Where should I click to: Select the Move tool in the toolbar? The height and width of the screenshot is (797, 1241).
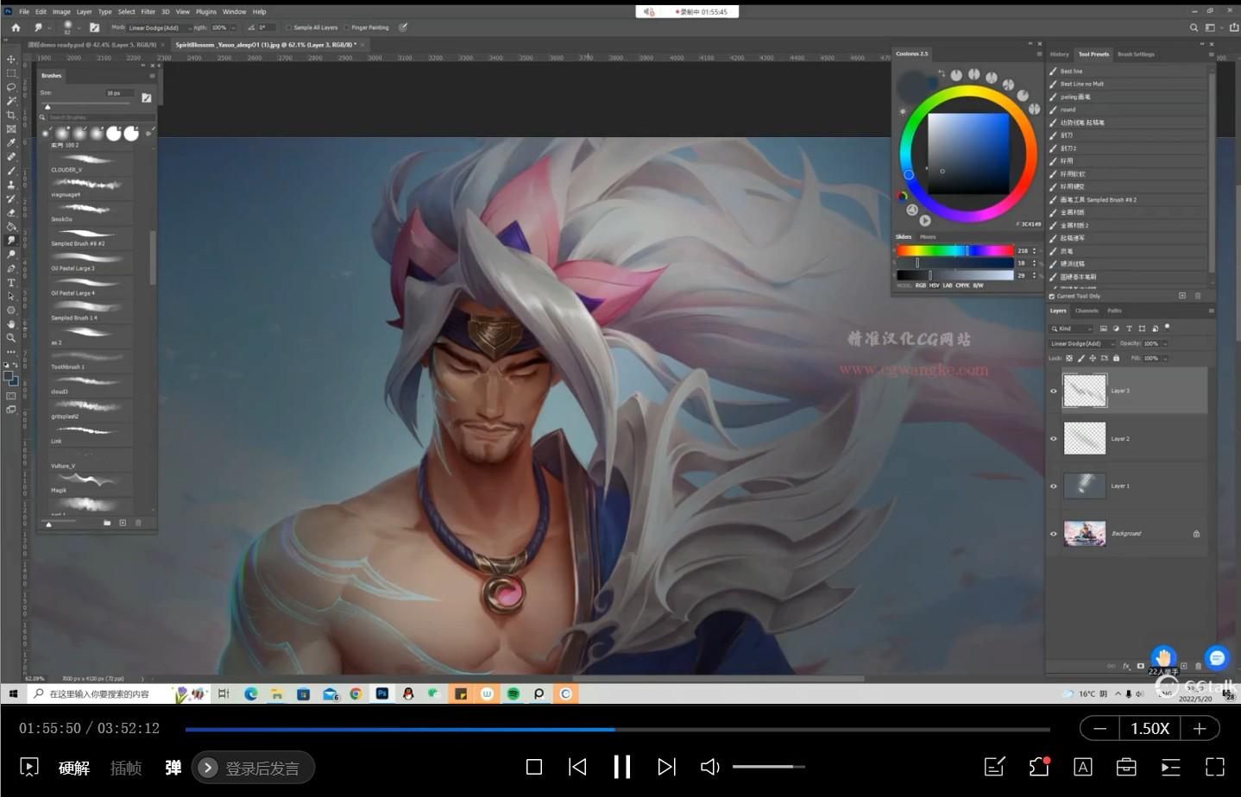(x=11, y=60)
